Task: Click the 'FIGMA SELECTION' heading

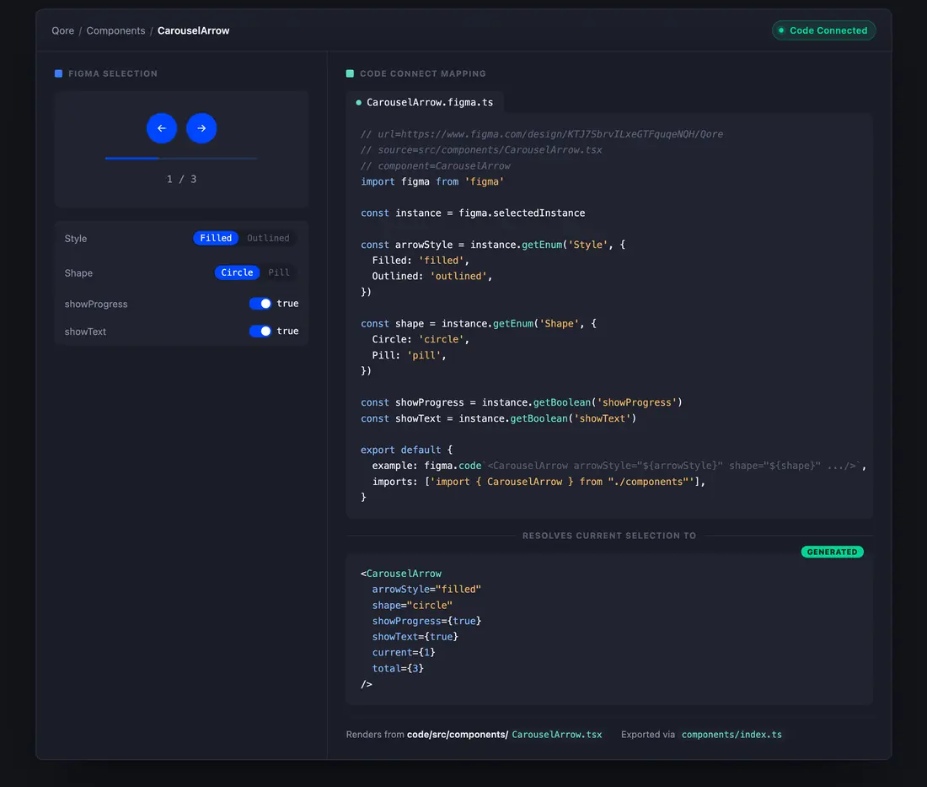Action: [113, 73]
